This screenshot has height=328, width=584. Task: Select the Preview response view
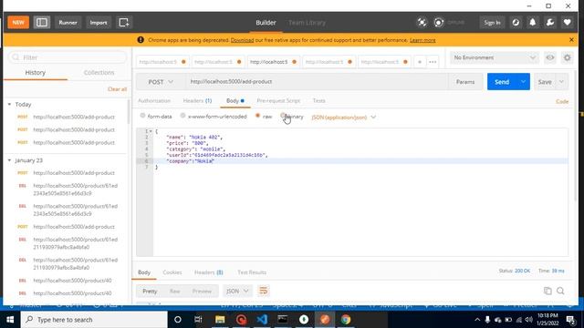(202, 292)
